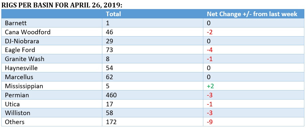
Task: Select the green +2 Mississippian change
Action: pyautogui.click(x=210, y=86)
